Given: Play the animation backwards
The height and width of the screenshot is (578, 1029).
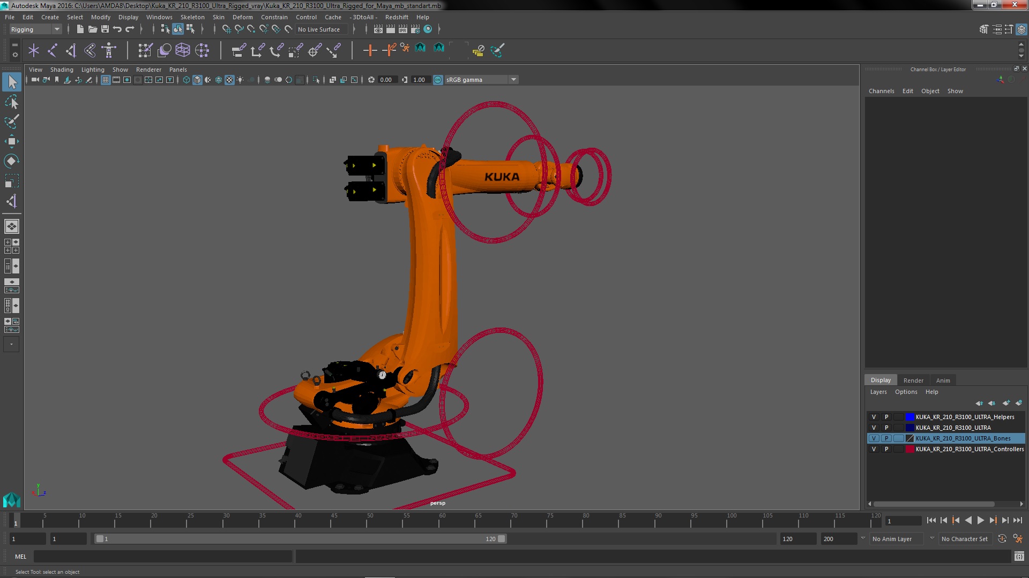Looking at the screenshot, I should (968, 520).
